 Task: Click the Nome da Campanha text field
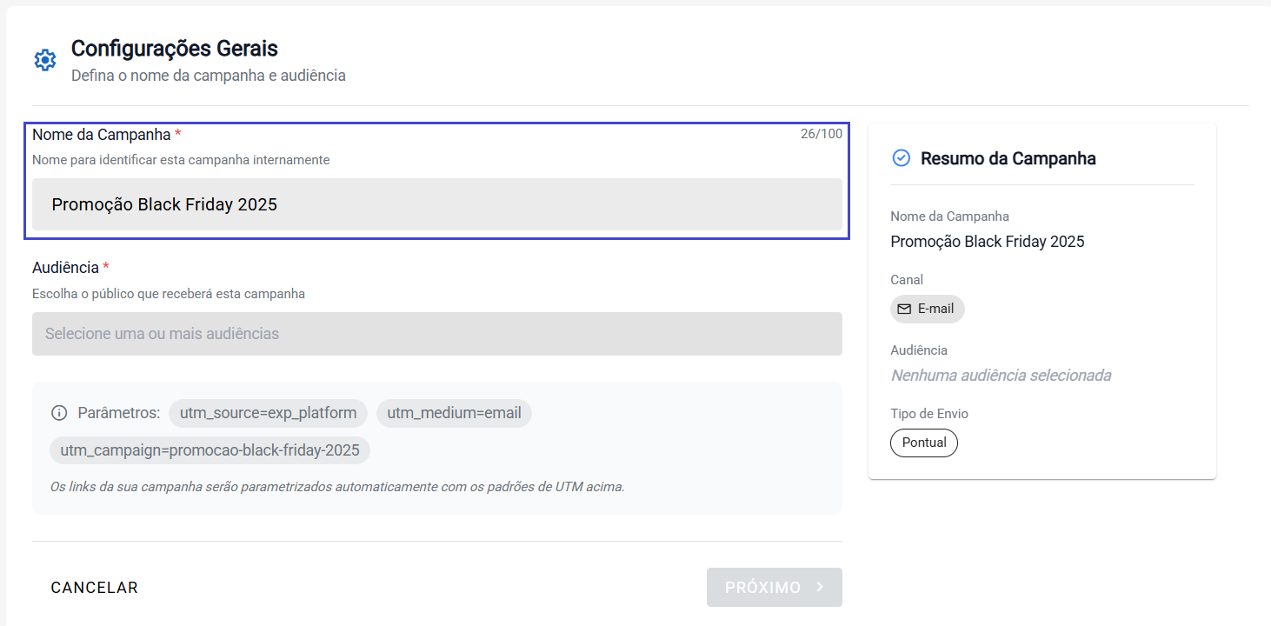436,205
